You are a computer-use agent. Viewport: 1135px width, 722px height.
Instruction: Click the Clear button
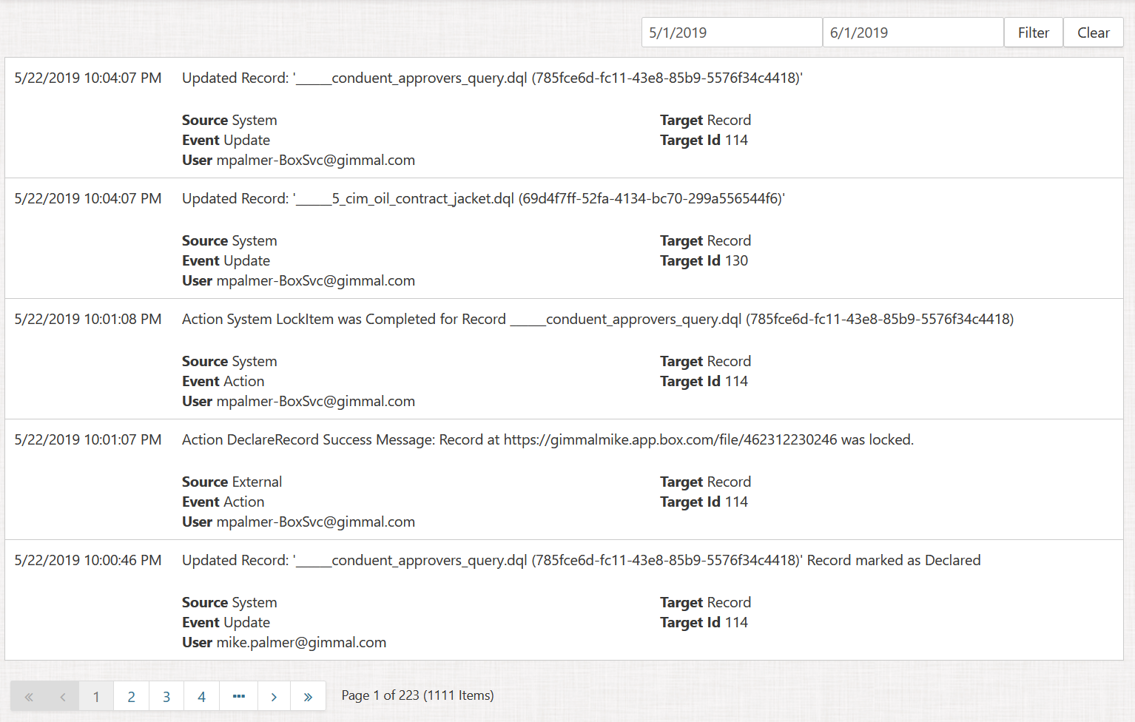click(x=1093, y=33)
